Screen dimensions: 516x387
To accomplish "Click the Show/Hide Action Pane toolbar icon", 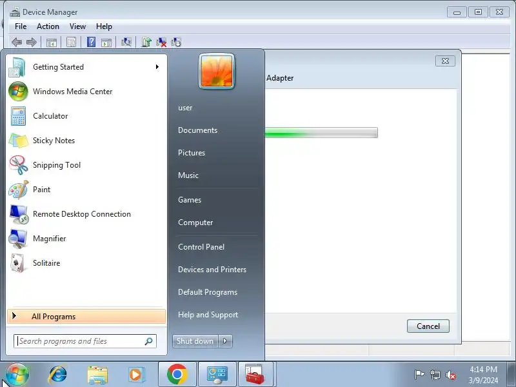I will point(106,43).
